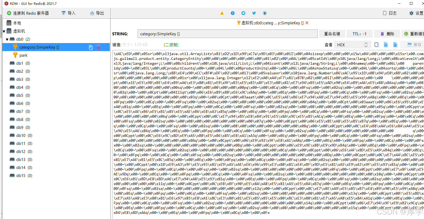This screenshot has height=219, width=424.
Task: Open the yellow warning triangle icon
Action: pyautogui.click(x=222, y=13)
